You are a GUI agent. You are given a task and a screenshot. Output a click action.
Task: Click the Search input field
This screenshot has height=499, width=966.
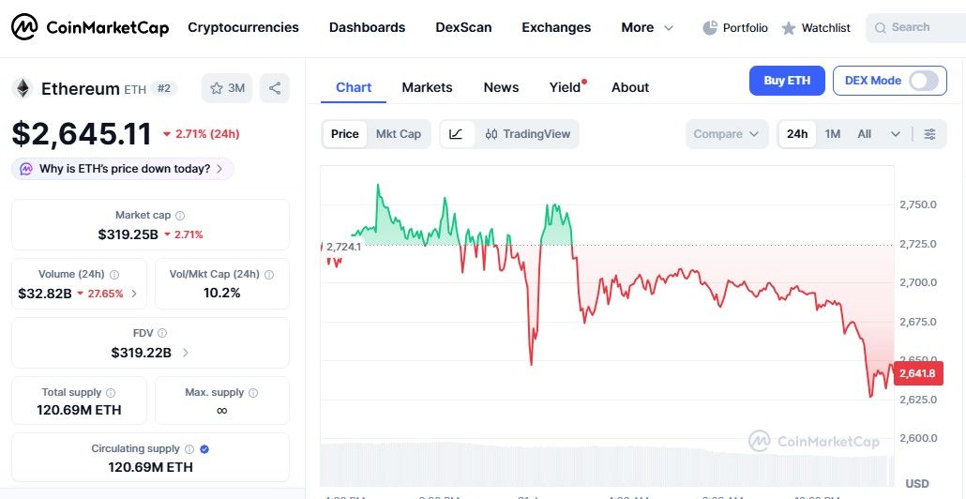[914, 28]
